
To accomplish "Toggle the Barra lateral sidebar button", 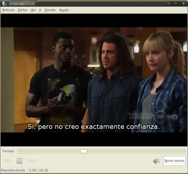I will 174,161.
